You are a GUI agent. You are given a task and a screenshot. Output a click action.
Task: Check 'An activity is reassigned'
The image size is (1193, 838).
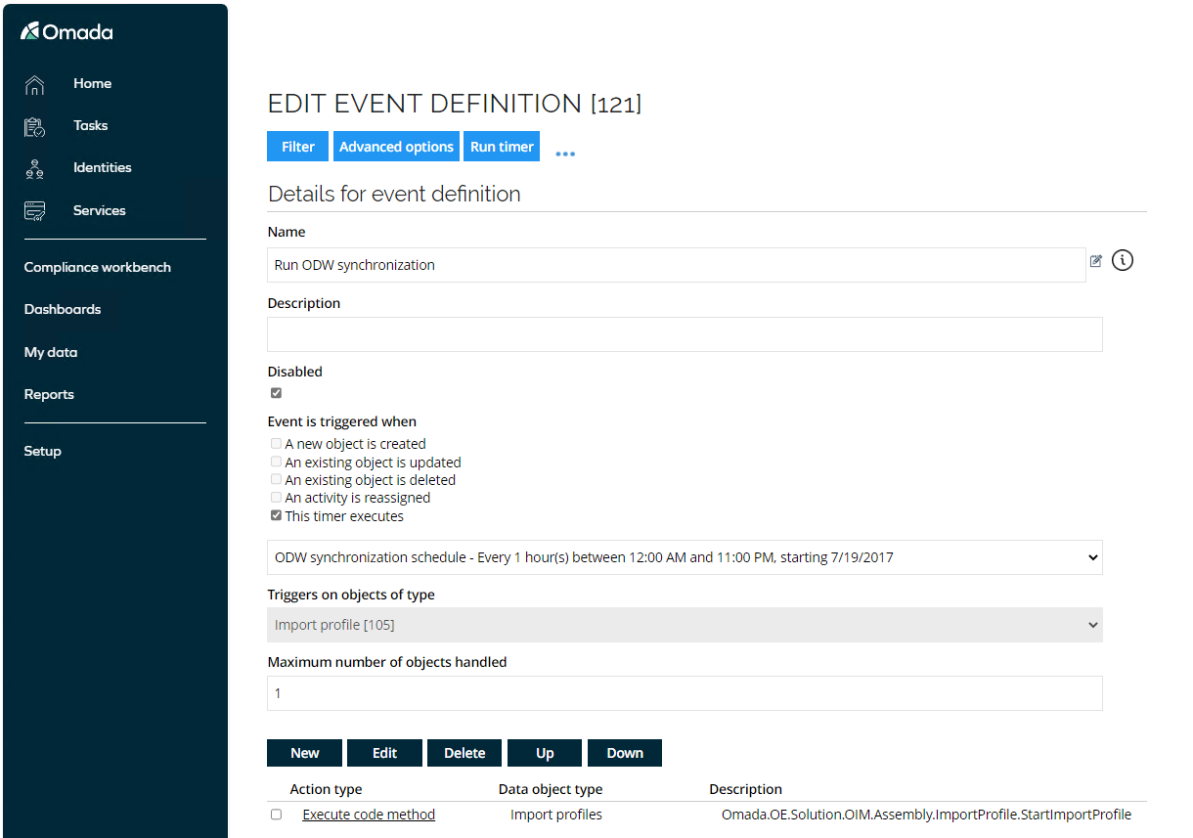pos(276,498)
